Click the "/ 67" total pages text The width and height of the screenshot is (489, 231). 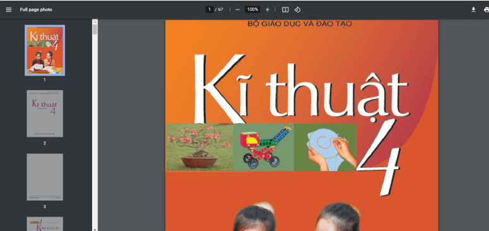(219, 9)
